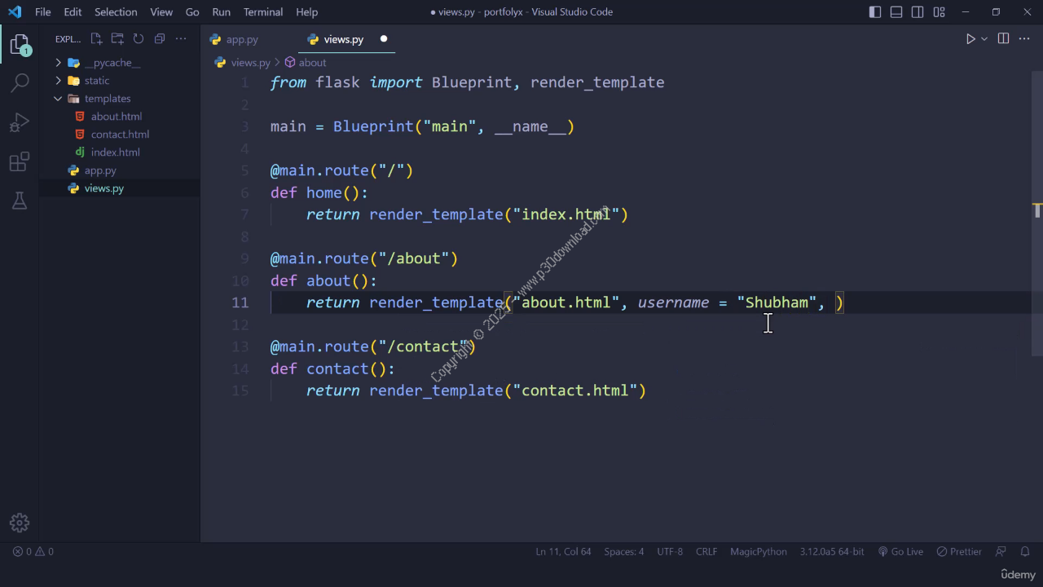Click New Folder icon in explorer header

coord(117,39)
